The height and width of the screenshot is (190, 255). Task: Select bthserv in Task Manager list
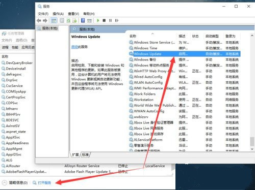point(12,109)
